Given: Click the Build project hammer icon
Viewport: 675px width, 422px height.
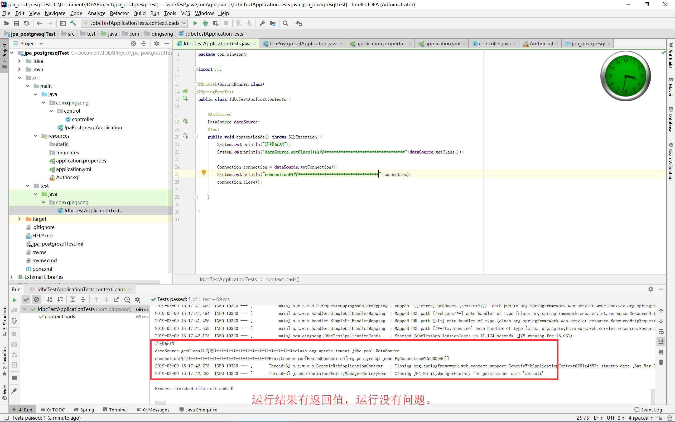Looking at the screenshot, I should 73,23.
